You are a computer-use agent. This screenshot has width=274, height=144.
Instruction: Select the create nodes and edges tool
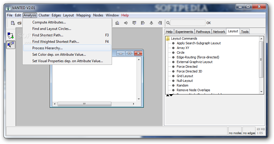pos(11,35)
